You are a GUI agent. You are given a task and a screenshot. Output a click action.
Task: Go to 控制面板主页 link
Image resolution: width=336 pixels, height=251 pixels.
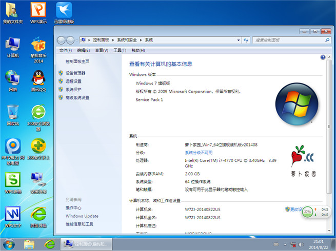coord(77,61)
